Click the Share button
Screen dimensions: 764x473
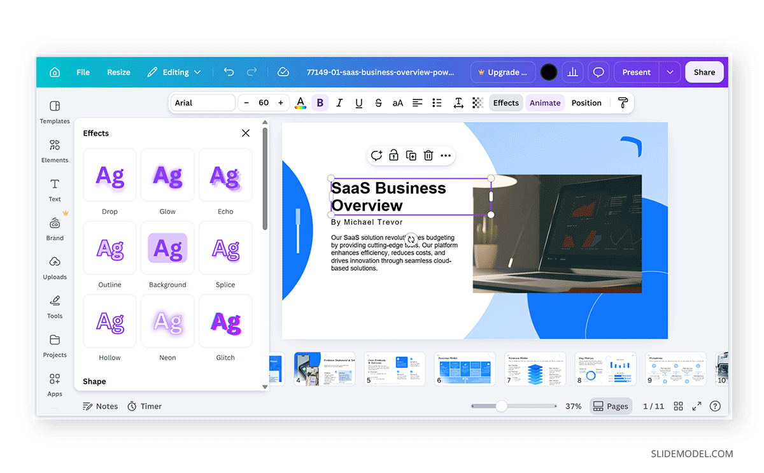pyautogui.click(x=704, y=72)
